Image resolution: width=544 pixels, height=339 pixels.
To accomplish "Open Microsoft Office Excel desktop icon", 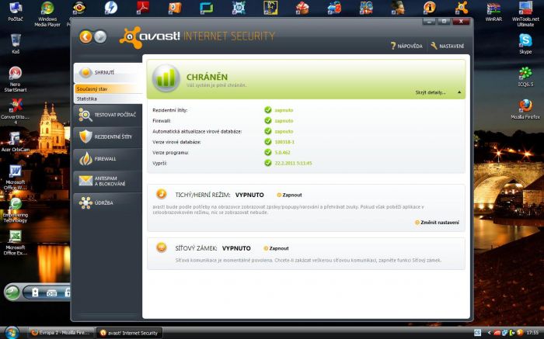I will 16,243.
